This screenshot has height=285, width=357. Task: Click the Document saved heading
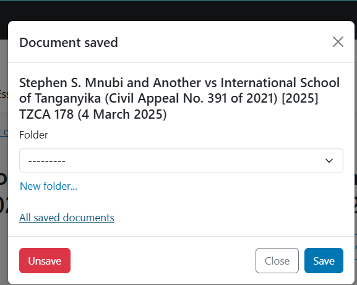(69, 43)
